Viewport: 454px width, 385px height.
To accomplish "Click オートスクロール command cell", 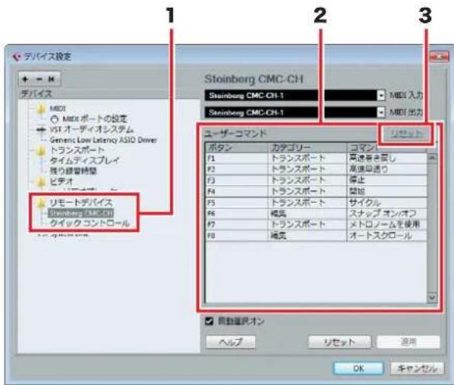I will tap(387, 236).
